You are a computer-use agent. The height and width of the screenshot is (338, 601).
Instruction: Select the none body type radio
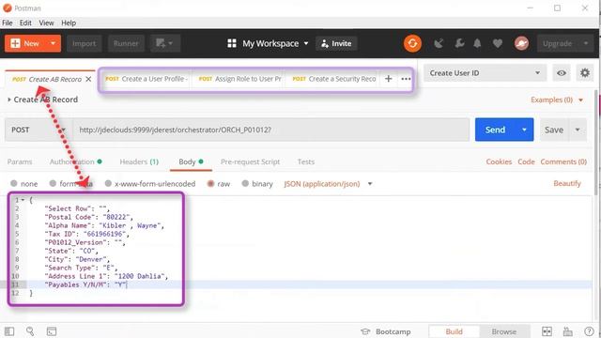[14, 184]
